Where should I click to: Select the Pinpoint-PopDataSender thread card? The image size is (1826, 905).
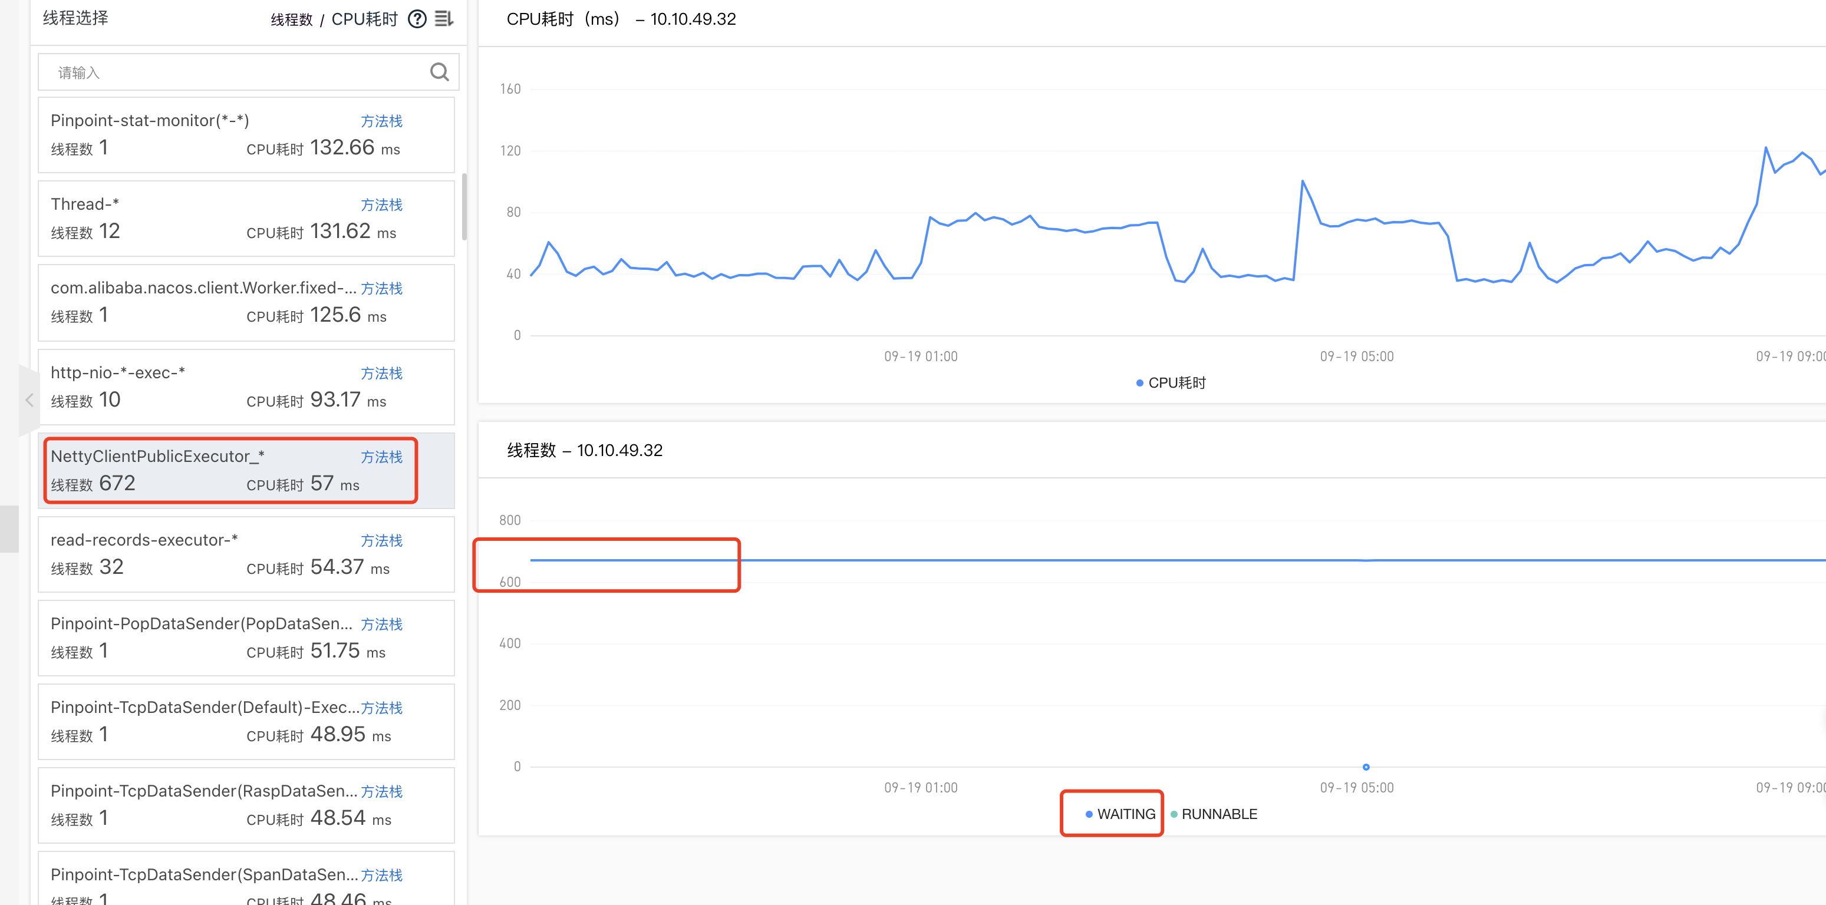point(246,638)
